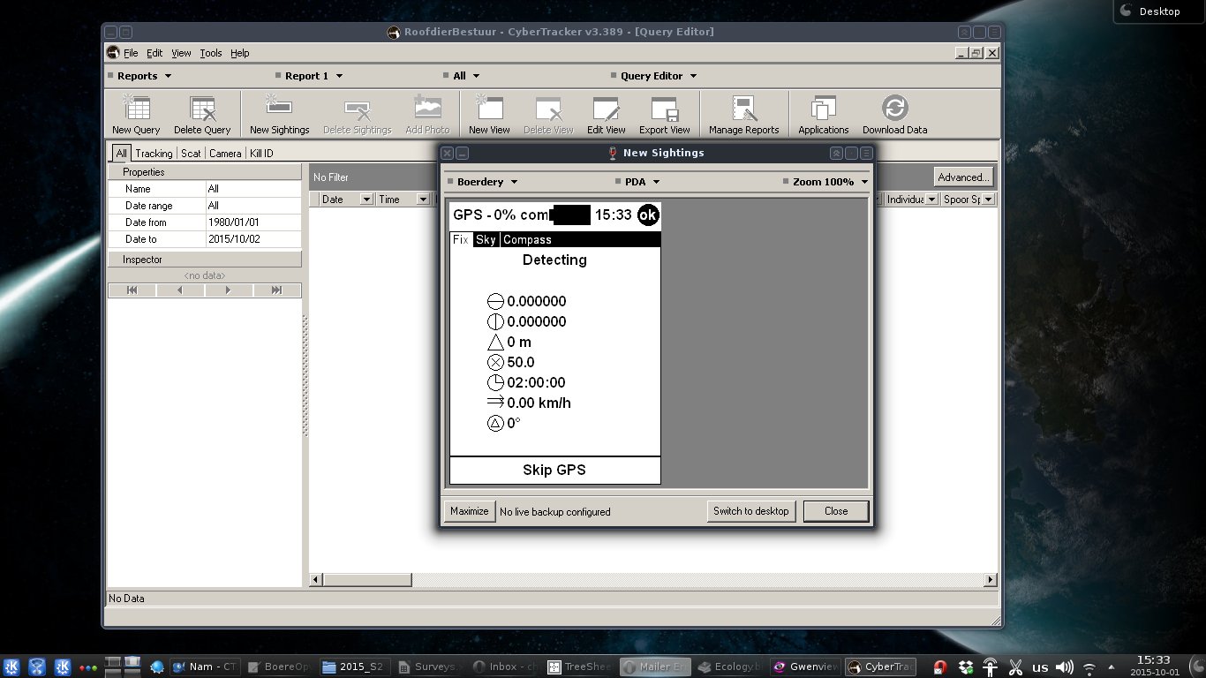Open the Tools menu

pos(211,53)
